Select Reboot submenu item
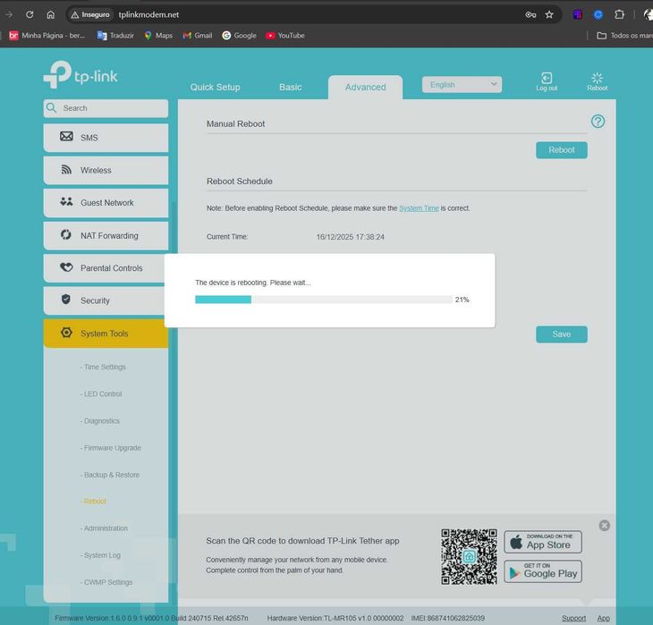 click(x=93, y=502)
